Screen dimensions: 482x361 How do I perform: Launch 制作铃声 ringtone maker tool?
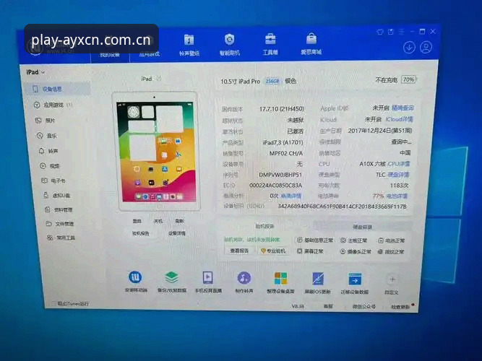(244, 282)
